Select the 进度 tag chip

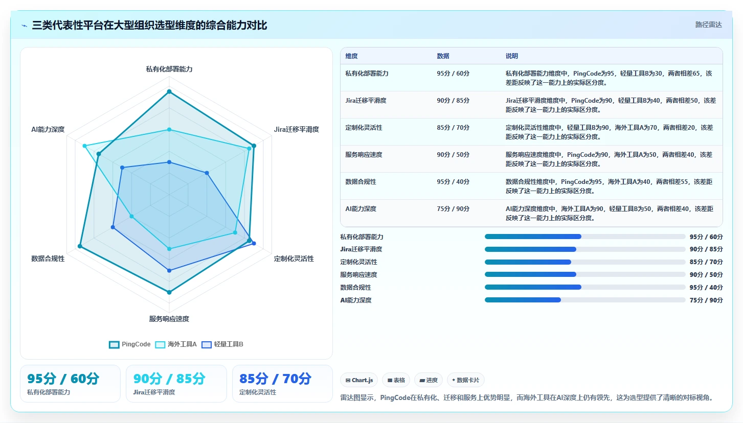428,380
